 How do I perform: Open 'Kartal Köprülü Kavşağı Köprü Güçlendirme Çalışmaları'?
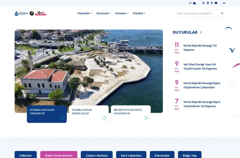(202, 85)
